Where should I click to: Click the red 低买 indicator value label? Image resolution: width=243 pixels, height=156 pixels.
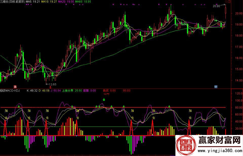(109, 90)
